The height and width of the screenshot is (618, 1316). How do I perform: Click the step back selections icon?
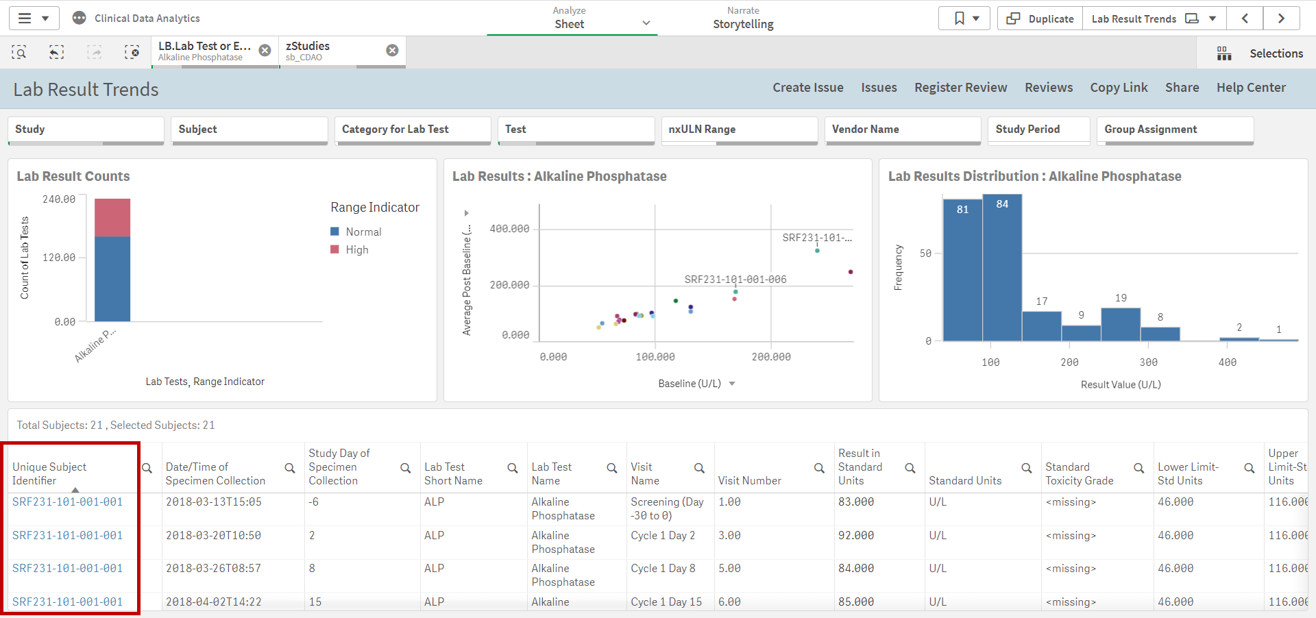(x=57, y=52)
